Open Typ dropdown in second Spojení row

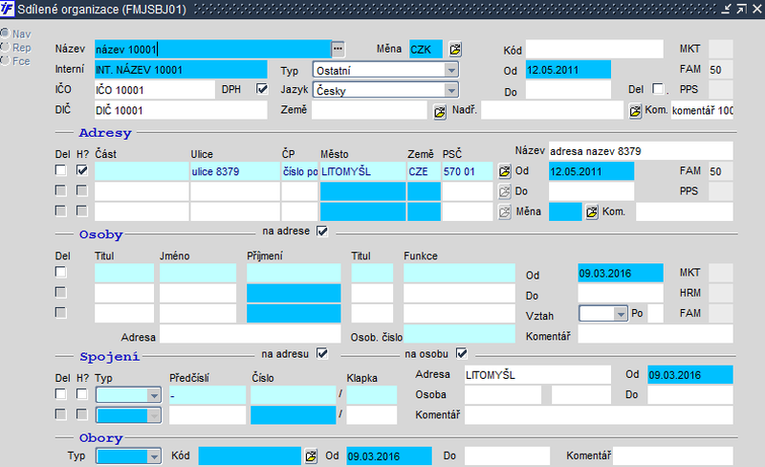pyautogui.click(x=128, y=415)
